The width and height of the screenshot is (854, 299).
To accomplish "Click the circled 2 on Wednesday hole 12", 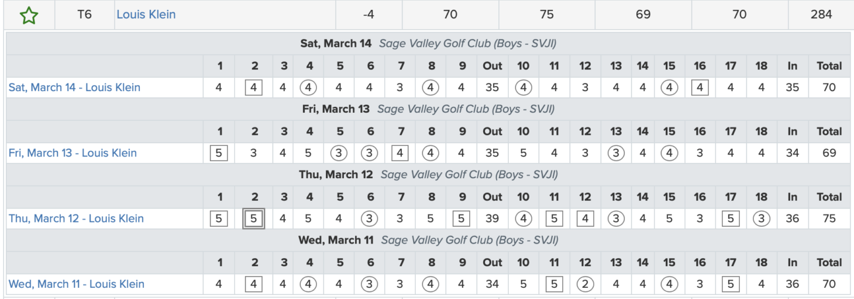I will tap(585, 284).
